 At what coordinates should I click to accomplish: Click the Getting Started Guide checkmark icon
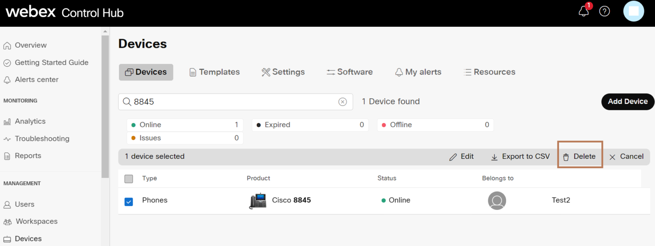coord(7,63)
